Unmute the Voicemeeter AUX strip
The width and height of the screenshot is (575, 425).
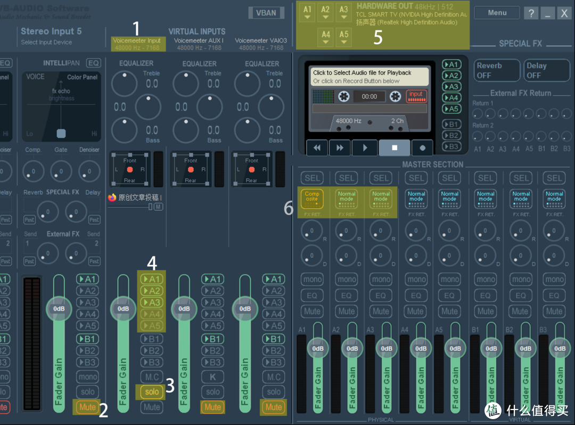click(212, 407)
